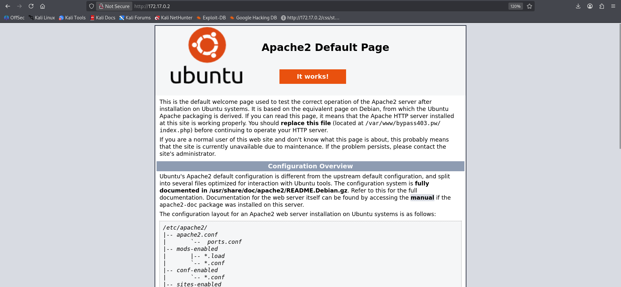Click the mods-enabled tree entry
The width and height of the screenshot is (621, 287).
[197, 249]
